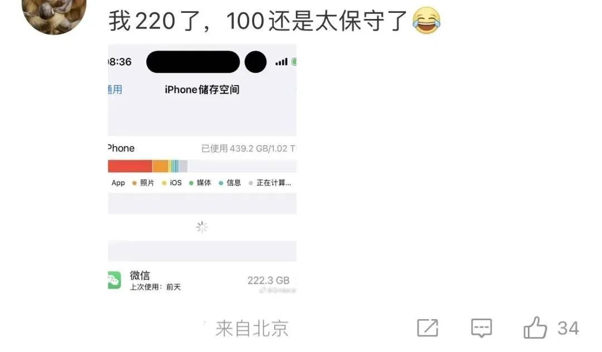Tap the 222.3 GB size value

coord(268,280)
